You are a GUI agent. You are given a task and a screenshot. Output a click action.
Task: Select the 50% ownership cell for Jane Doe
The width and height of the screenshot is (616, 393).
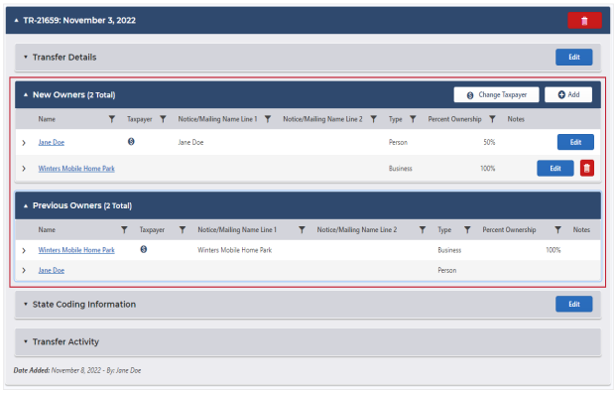(x=489, y=142)
